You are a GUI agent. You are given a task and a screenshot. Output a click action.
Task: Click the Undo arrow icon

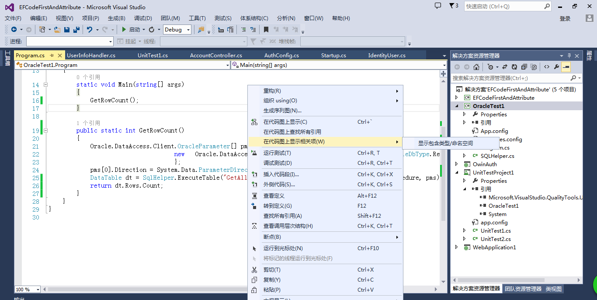[x=90, y=29]
